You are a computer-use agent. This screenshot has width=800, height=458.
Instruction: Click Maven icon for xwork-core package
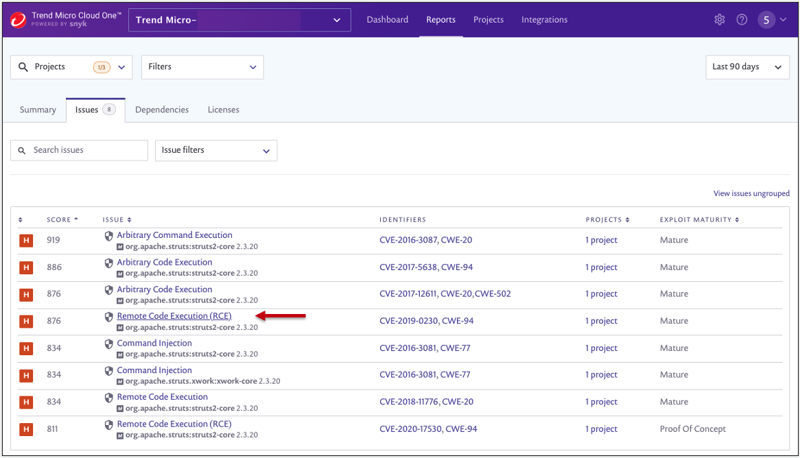[120, 381]
